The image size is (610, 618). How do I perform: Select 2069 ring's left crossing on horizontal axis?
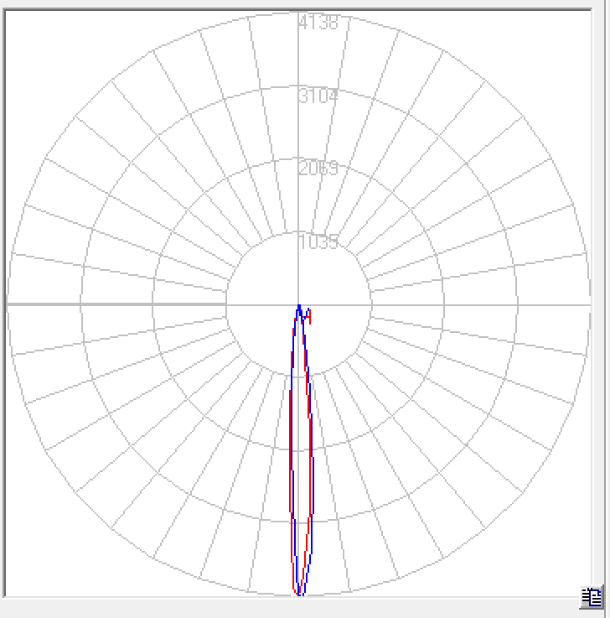[x=153, y=304]
